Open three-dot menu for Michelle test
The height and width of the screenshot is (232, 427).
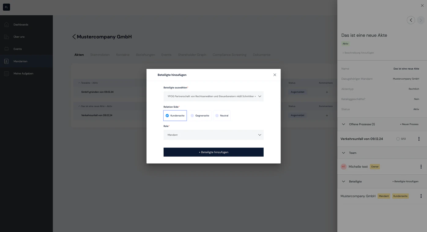coord(421,167)
